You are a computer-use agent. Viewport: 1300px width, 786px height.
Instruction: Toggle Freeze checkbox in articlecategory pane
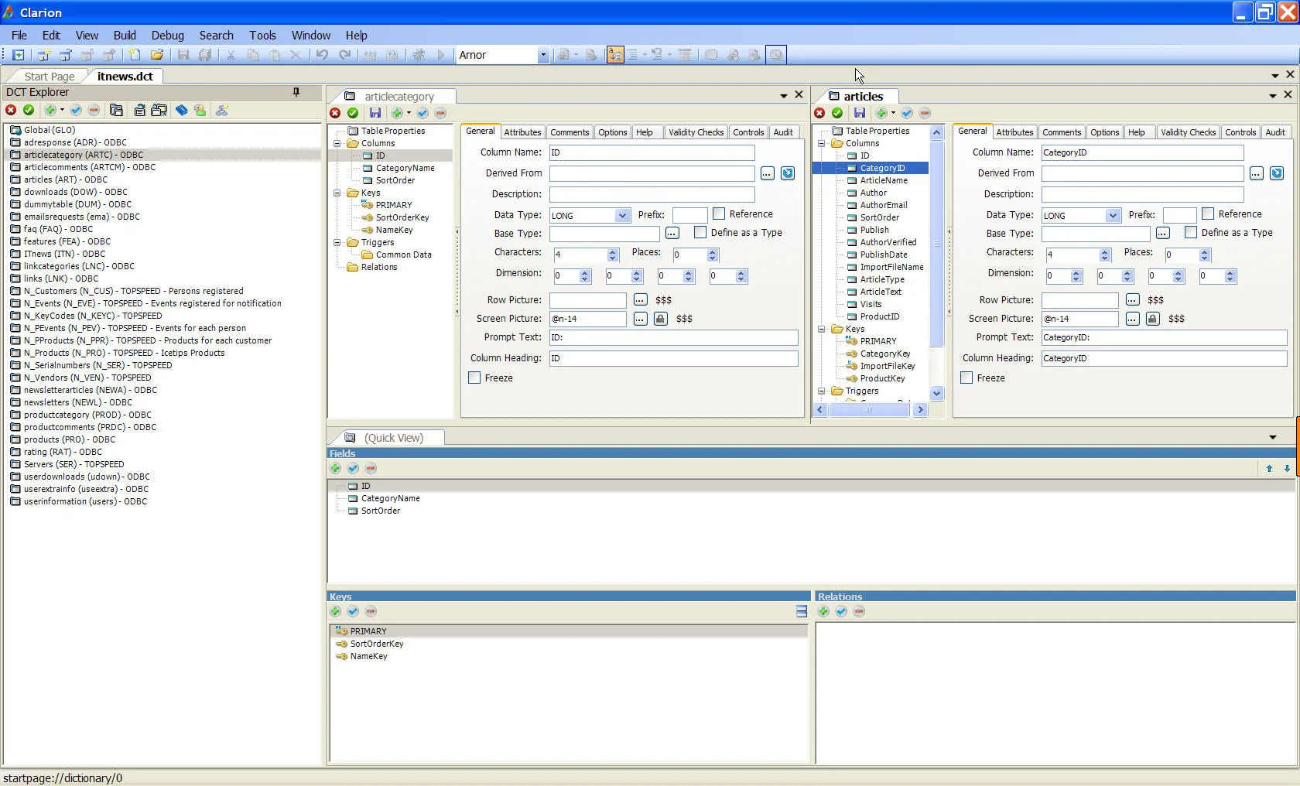coord(474,378)
